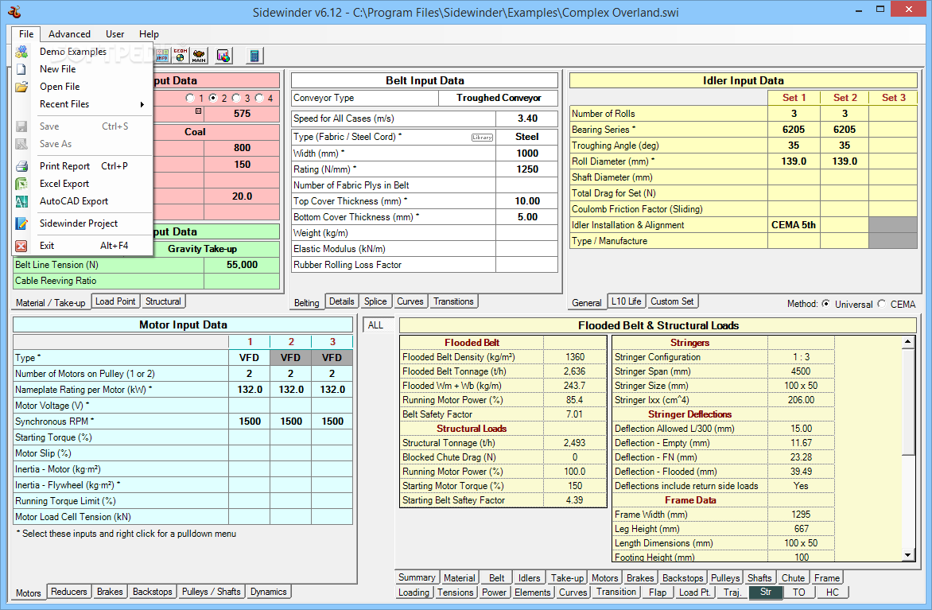This screenshot has width=932, height=610.
Task: Open the Flap output tab
Action: point(658,593)
